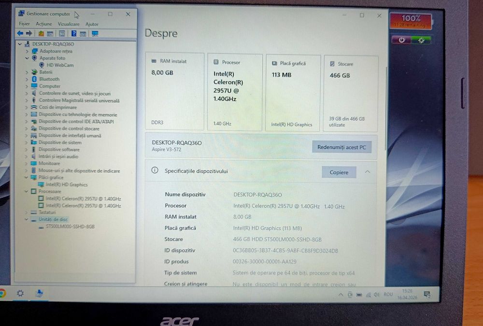Click the Redenumiți acest PC button

[341, 147]
